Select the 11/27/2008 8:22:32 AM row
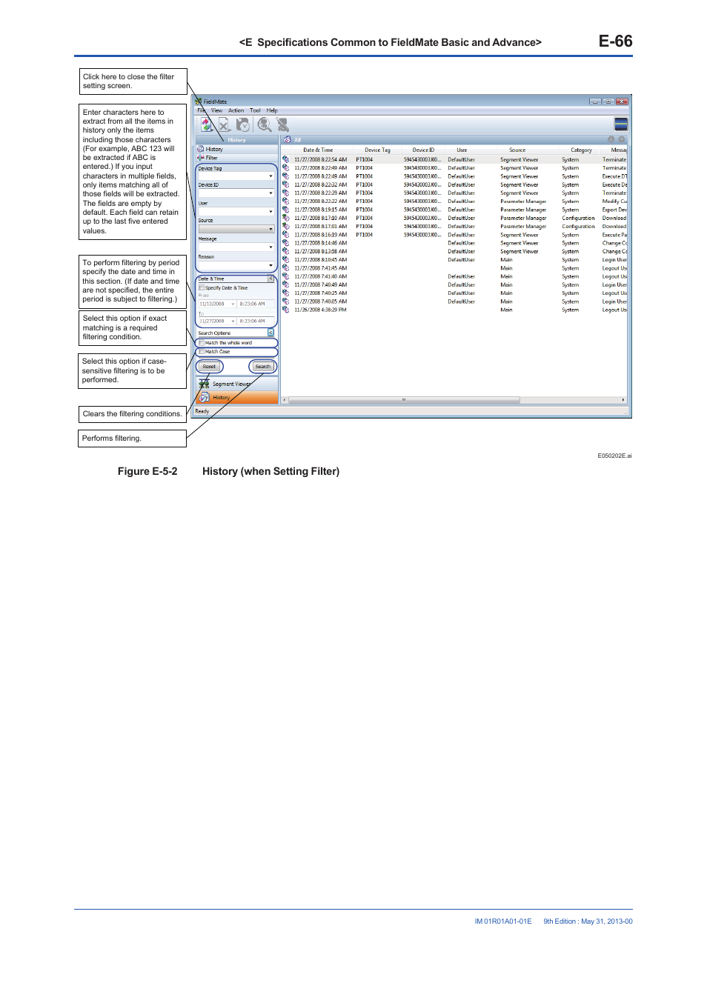Screen dimensions: 707x1000 [454, 184]
